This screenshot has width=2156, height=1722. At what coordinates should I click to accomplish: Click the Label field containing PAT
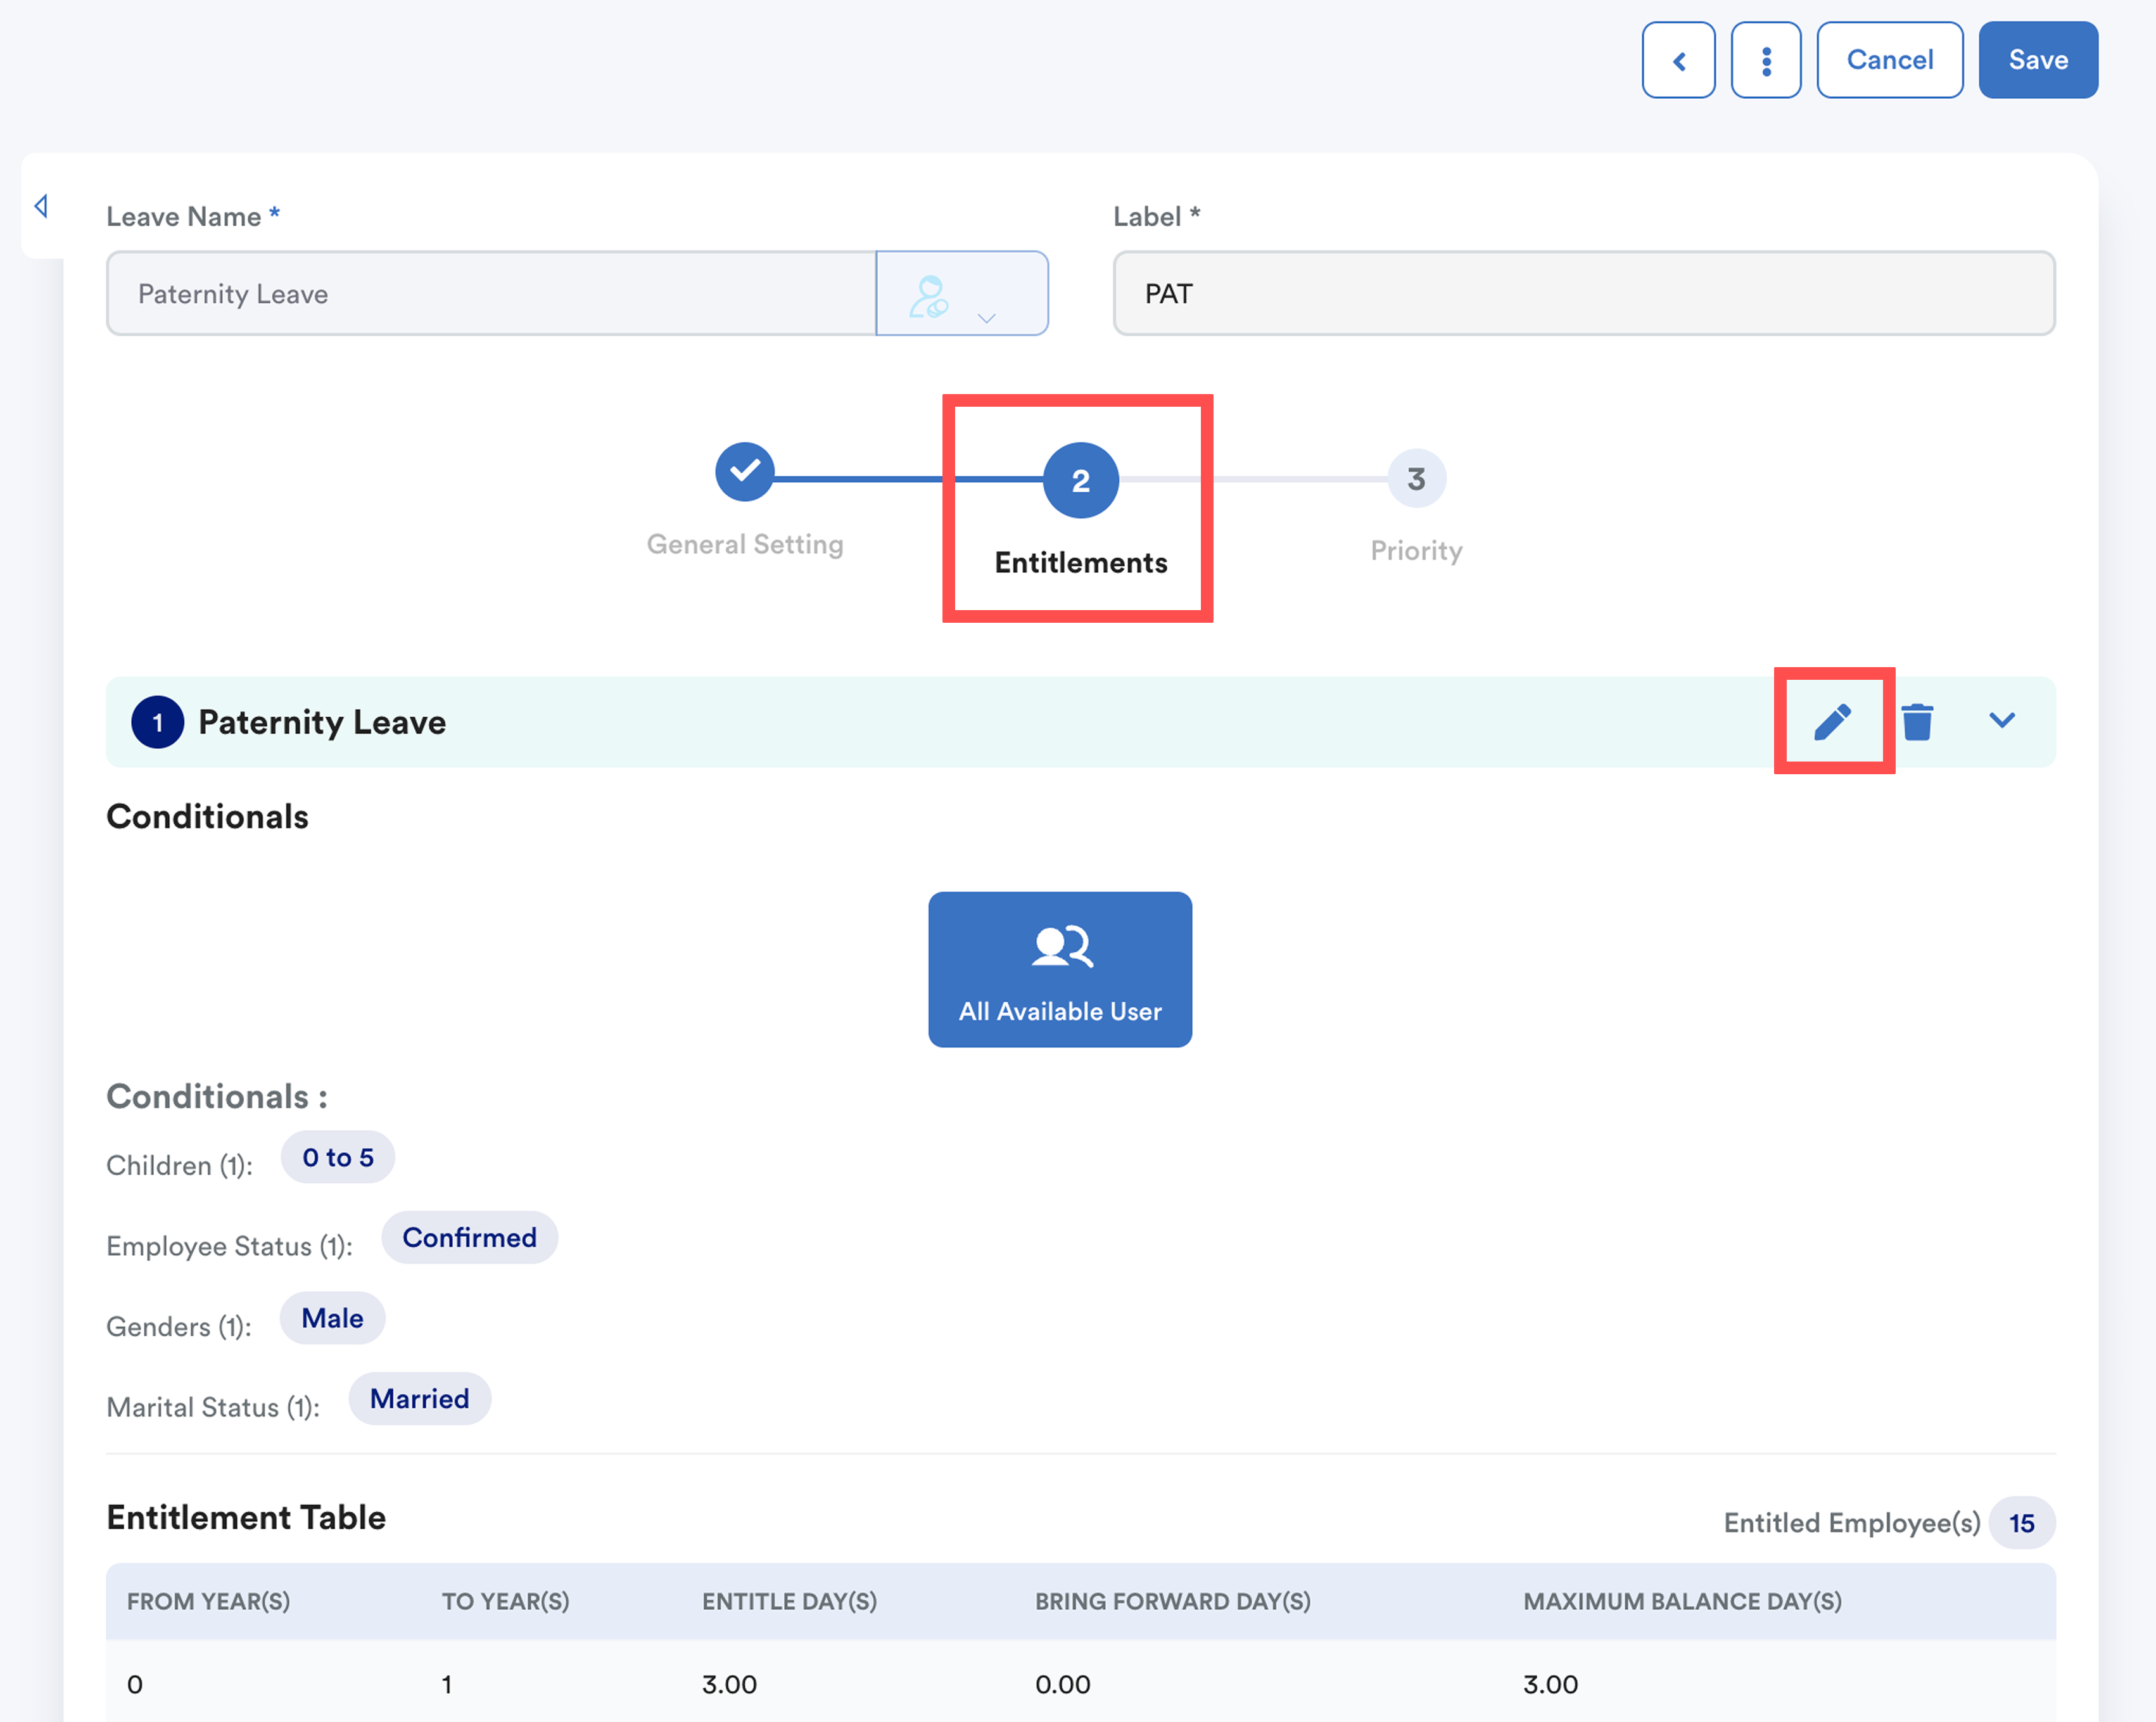(1583, 294)
